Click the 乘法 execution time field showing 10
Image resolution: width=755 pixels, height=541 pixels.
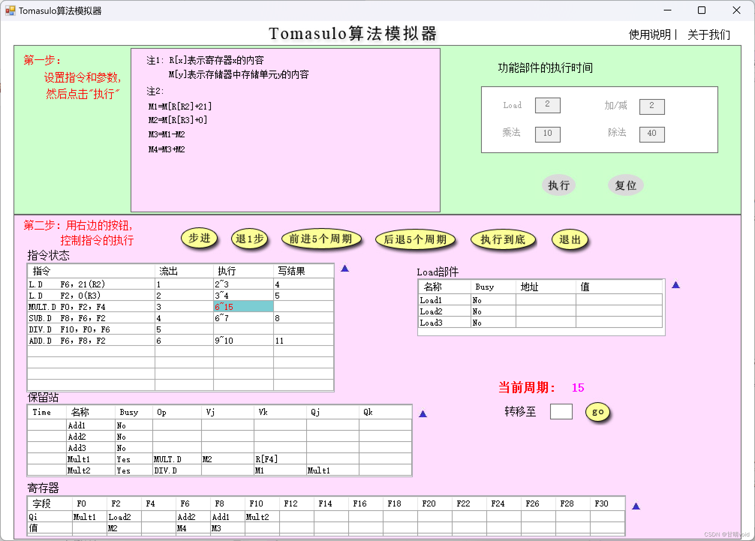548,134
